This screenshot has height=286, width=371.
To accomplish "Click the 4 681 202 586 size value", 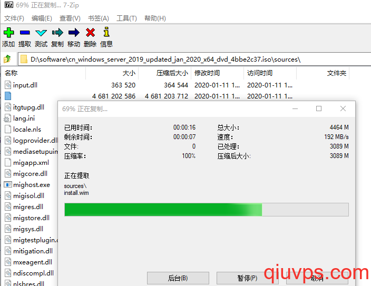I will (114, 96).
